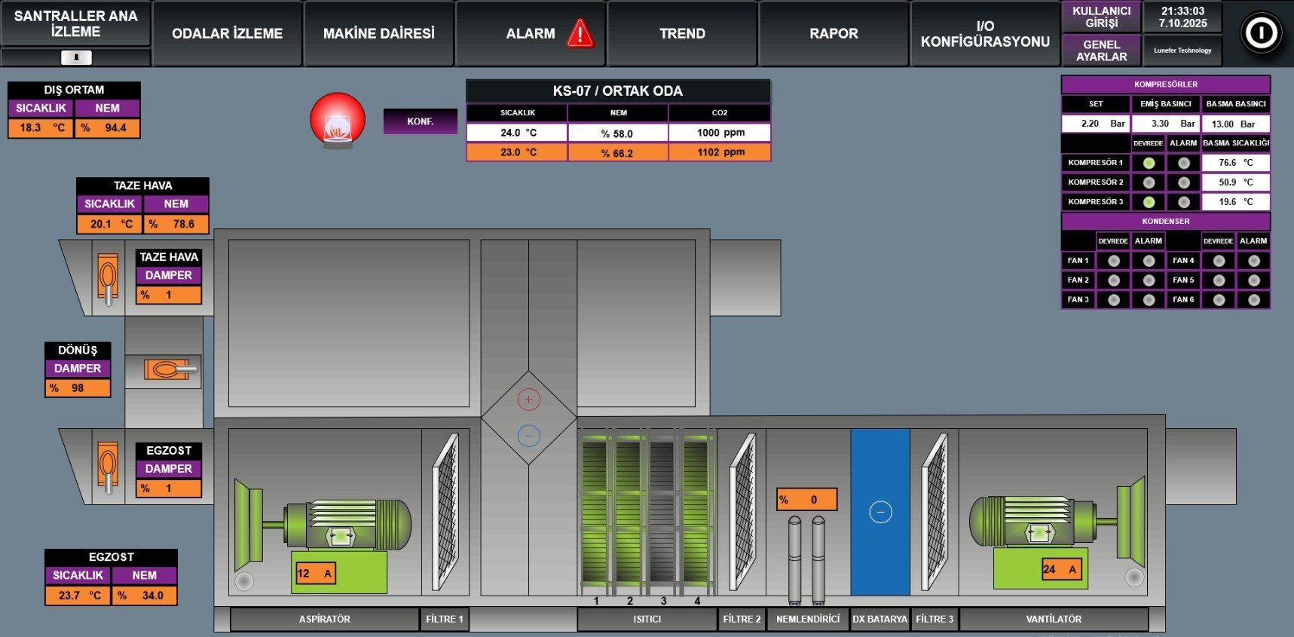Toggle Kompresör 3 devrede indicator
Screen dimensions: 1294x637
[x=1149, y=202]
